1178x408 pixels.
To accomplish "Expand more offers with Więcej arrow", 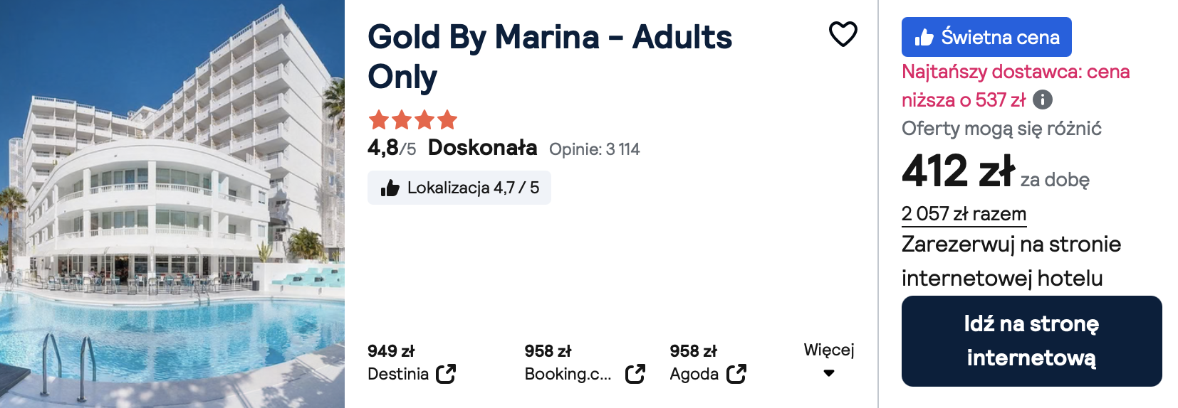I will point(828,373).
